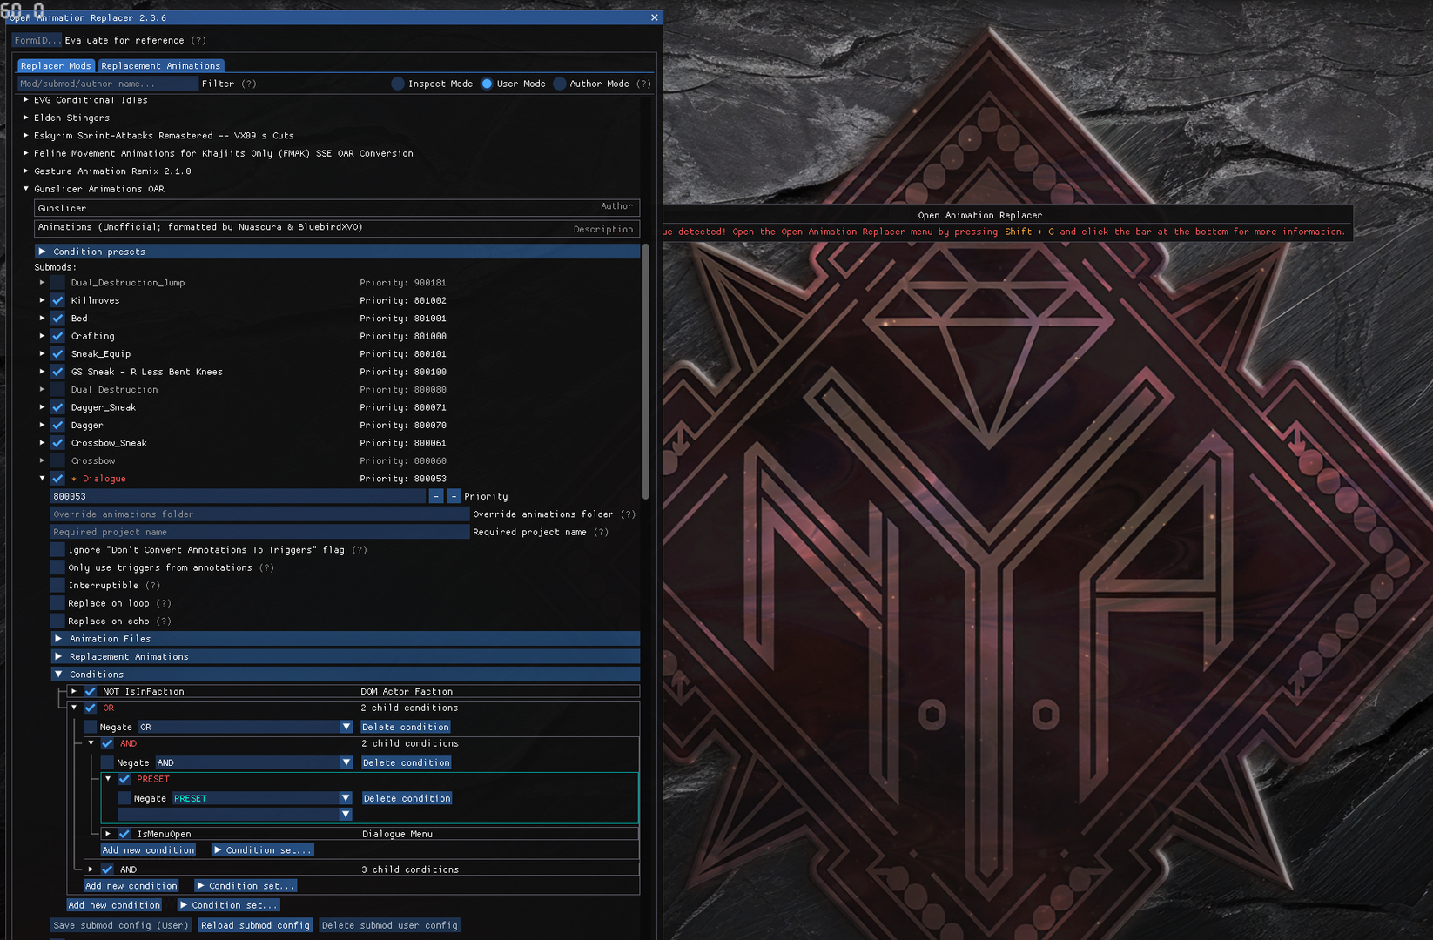
Task: Switch to the Replacer Mods tab
Action: click(x=56, y=66)
